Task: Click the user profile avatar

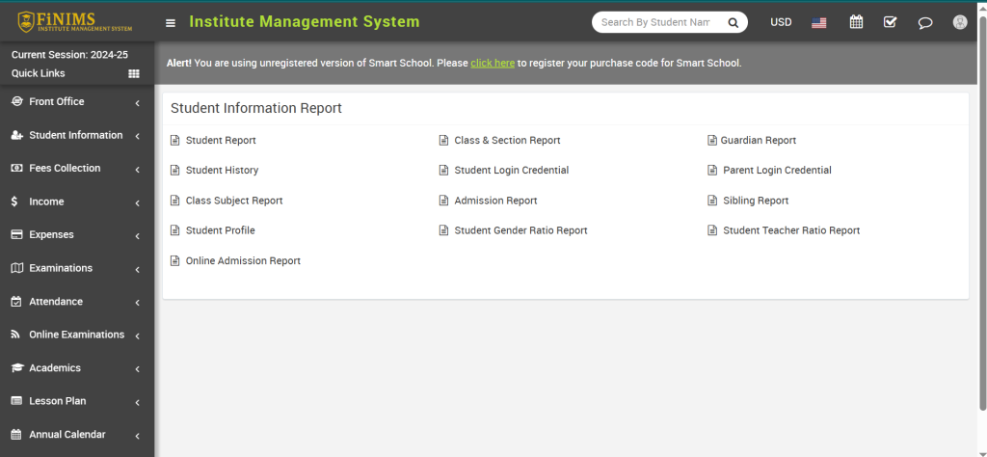Action: [960, 22]
